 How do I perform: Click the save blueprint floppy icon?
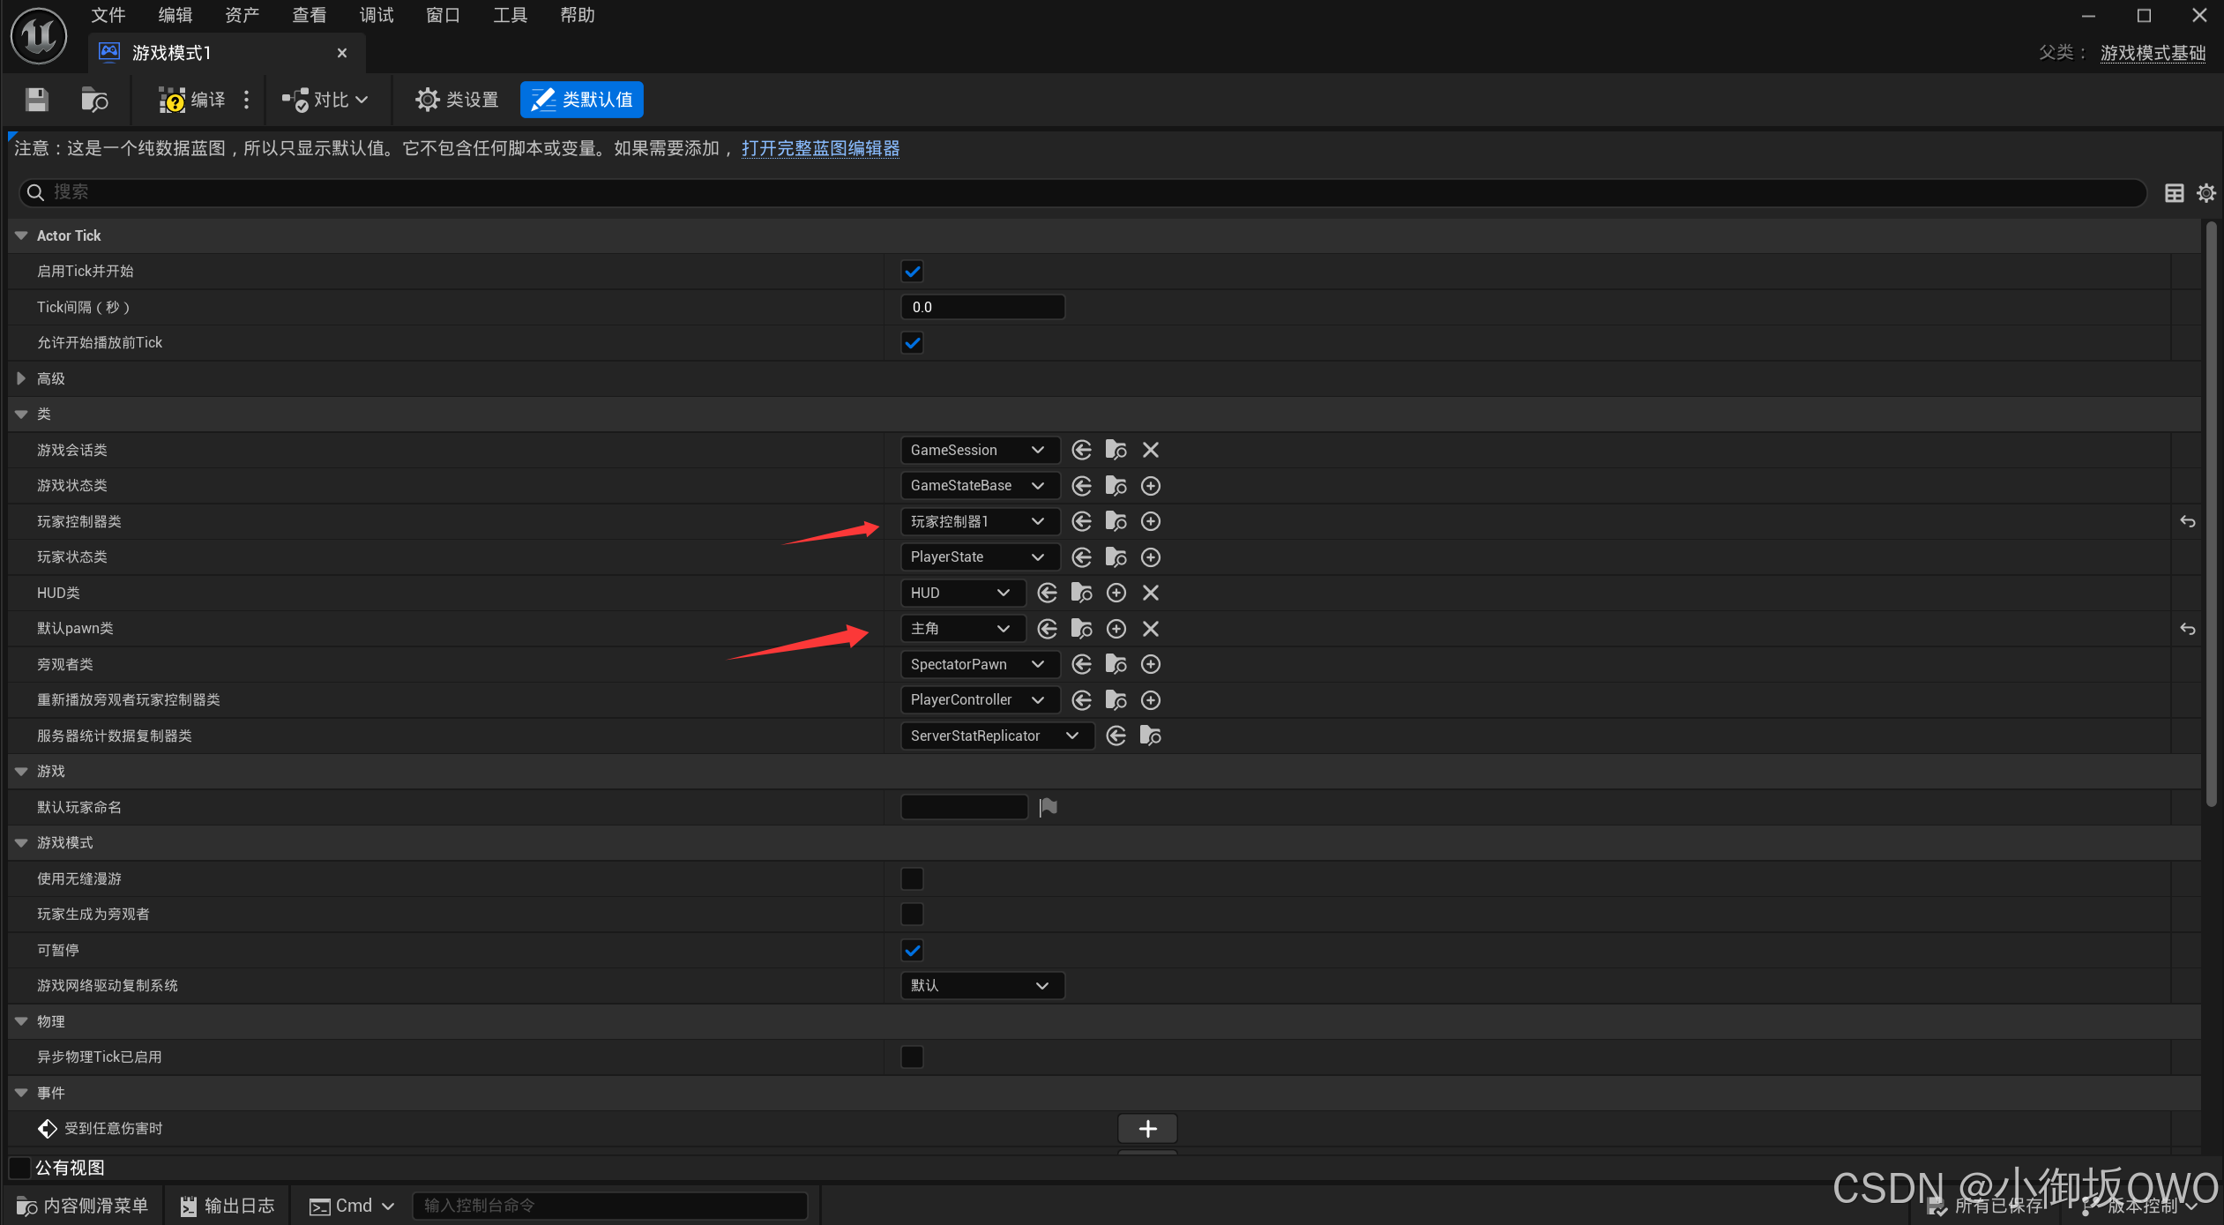[36, 100]
